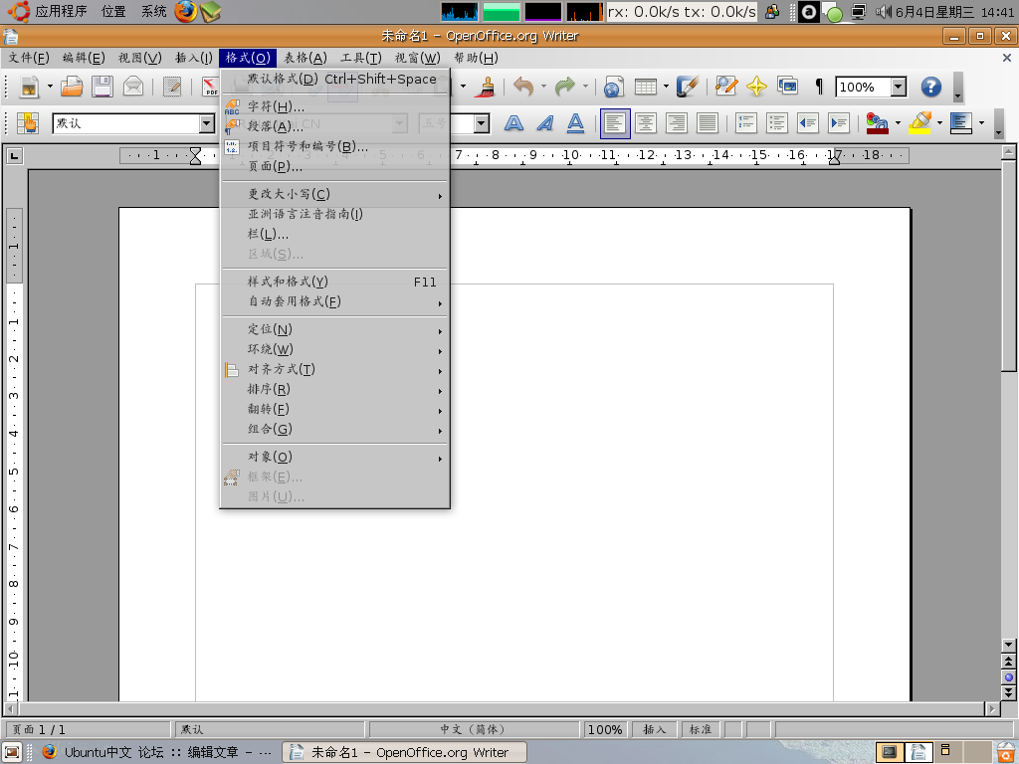
Task: Click the volume speaker icon
Action: [x=882, y=11]
